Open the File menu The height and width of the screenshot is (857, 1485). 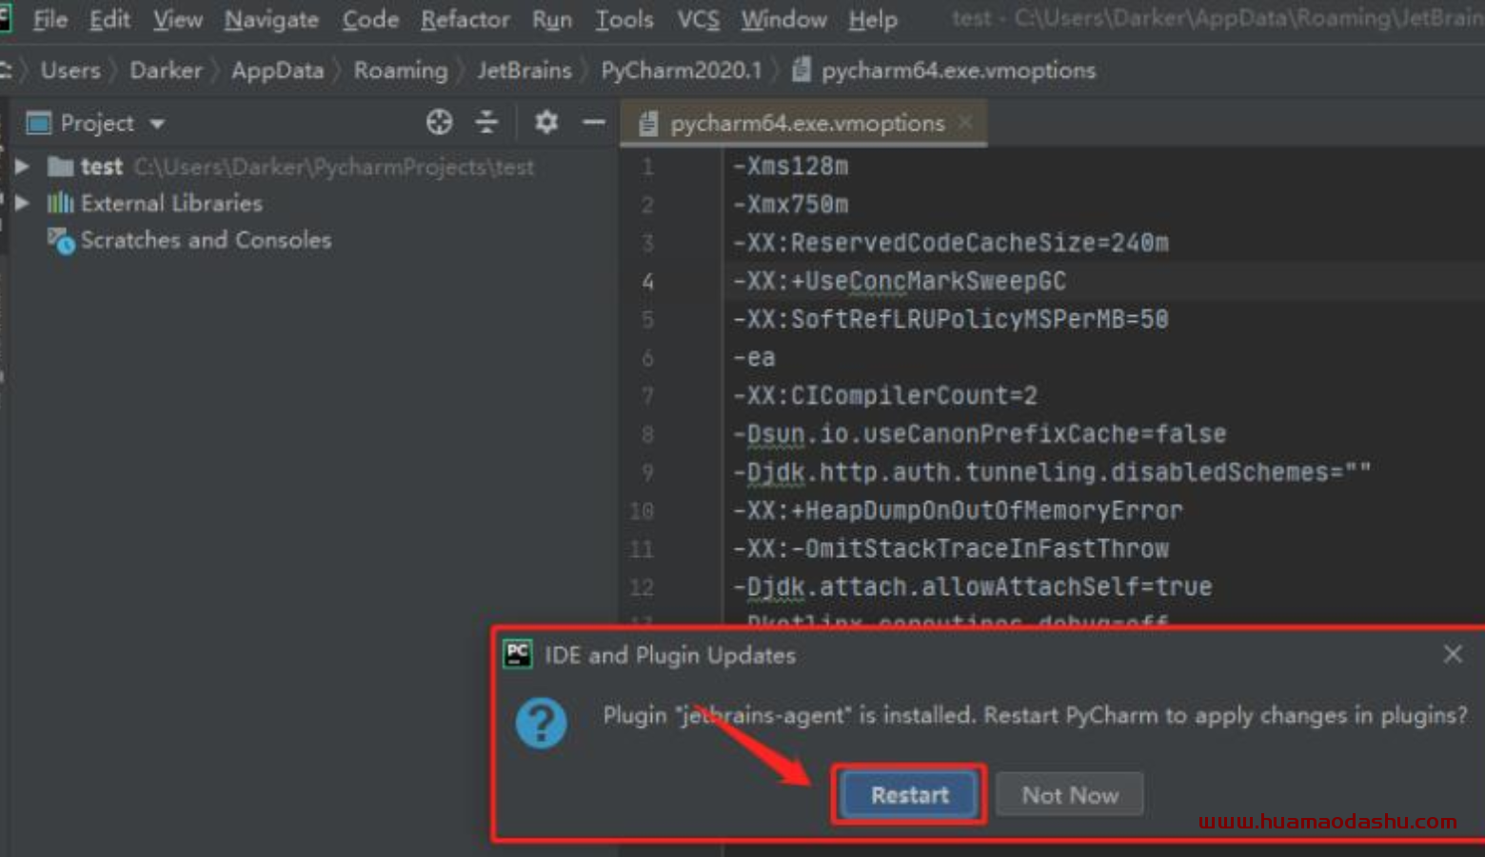click(49, 19)
